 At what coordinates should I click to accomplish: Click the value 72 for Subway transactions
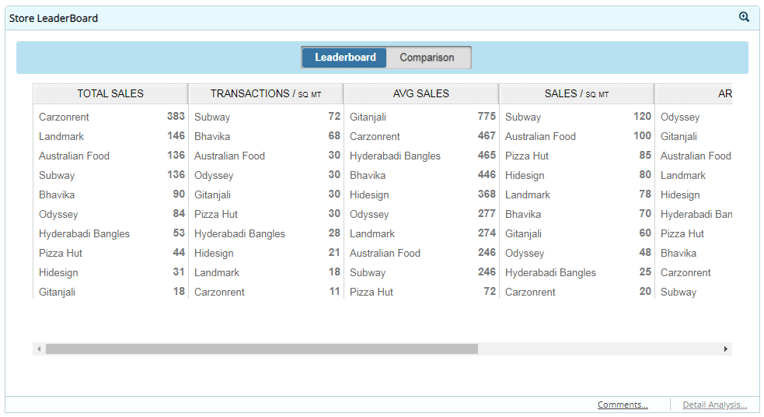tap(334, 116)
